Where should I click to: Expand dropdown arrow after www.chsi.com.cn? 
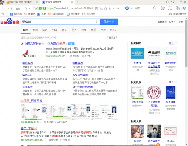(x=67, y=56)
